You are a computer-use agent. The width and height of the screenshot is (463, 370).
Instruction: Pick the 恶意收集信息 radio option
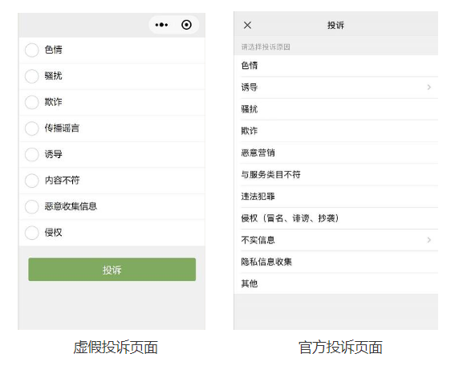pos(31,206)
